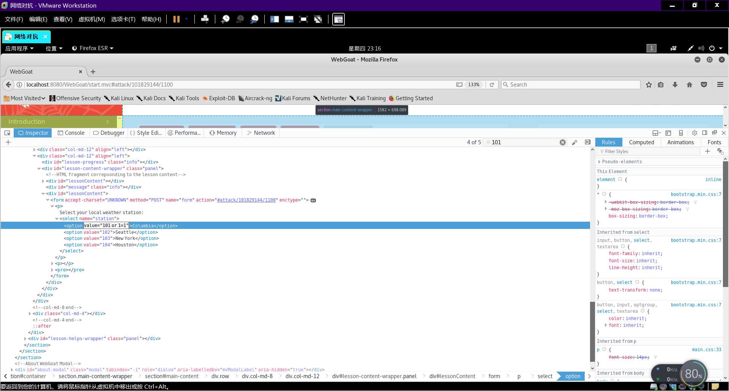Reload the WebGoat page

click(x=492, y=85)
